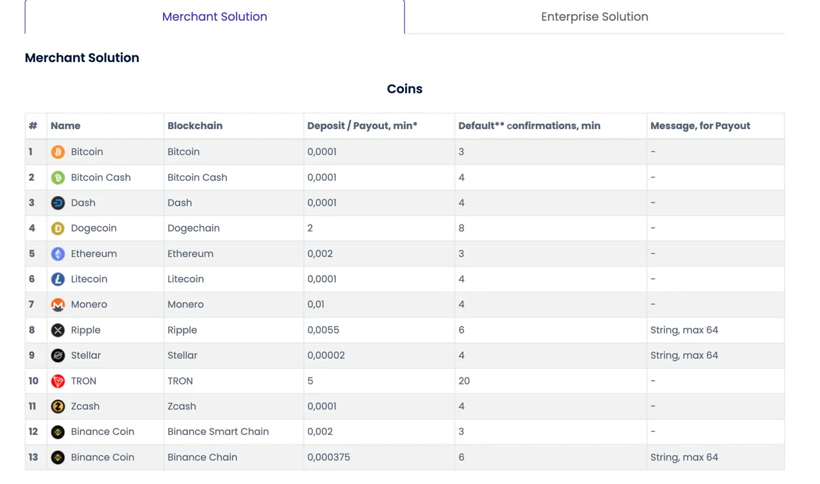Click 'String, max 64' in Binance Chain row
This screenshot has width=820, height=484.
[684, 458]
